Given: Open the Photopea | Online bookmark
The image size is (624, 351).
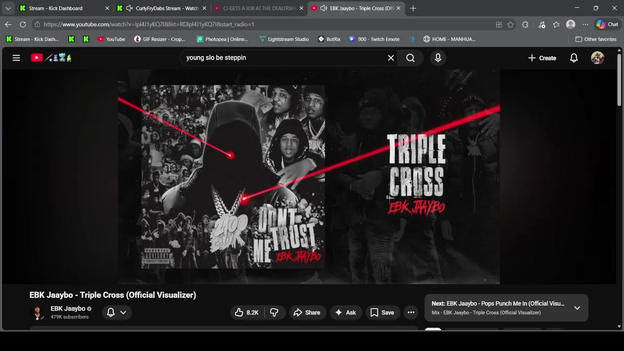Looking at the screenshot, I should point(222,39).
